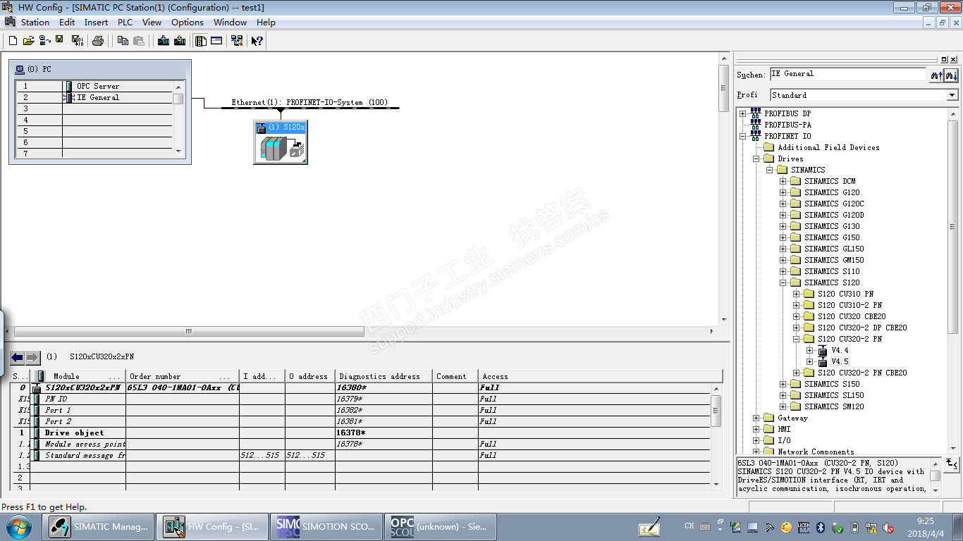
Task: Open the Edit menu
Action: 67,23
